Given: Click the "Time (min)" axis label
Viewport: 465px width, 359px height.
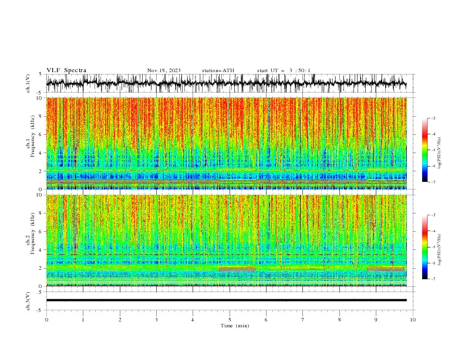Looking at the screenshot, I should click(235, 326).
